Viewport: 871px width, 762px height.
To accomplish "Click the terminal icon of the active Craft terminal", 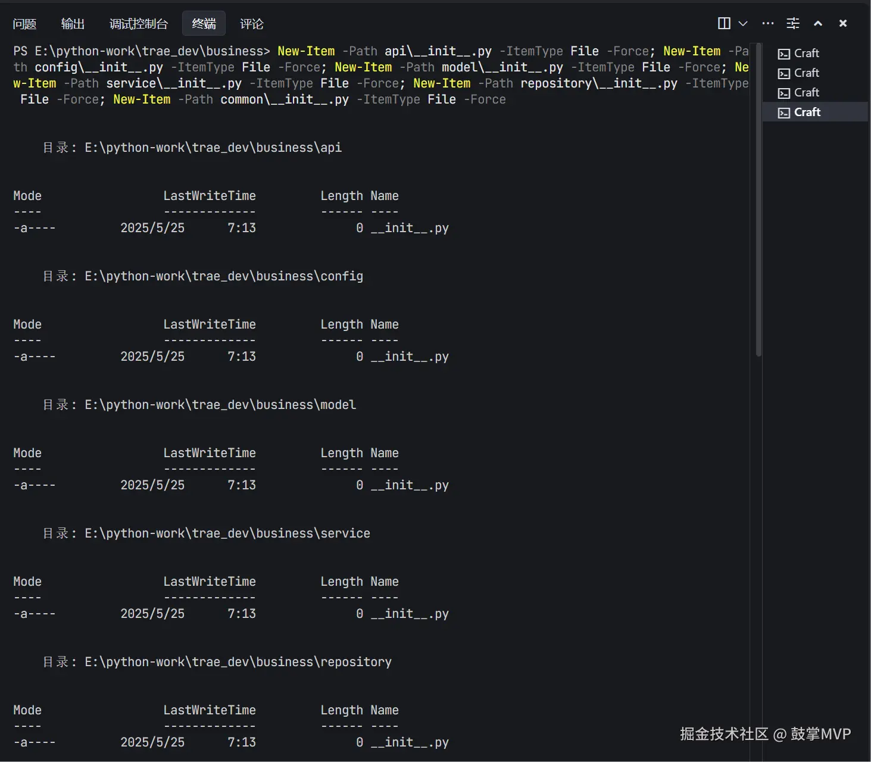I will [x=783, y=112].
